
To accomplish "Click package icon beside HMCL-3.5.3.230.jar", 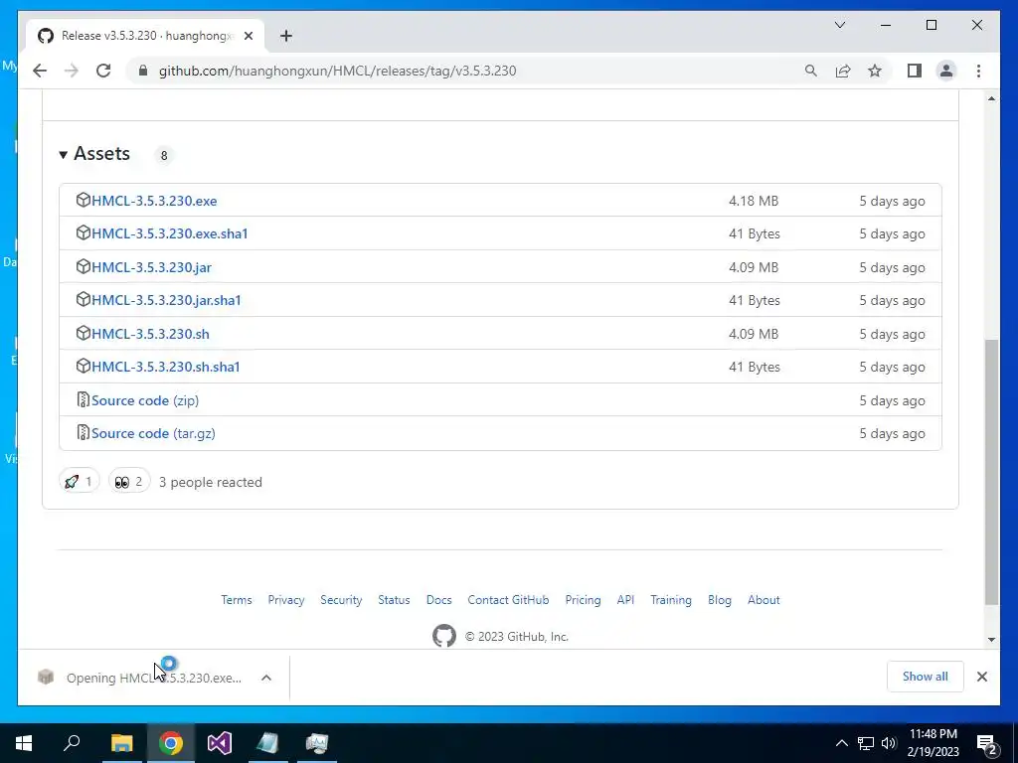I will click(84, 266).
